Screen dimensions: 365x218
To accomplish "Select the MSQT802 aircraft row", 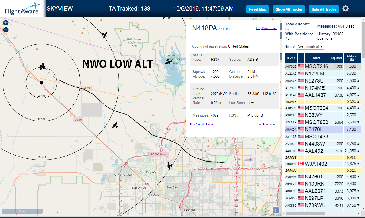I will coord(323,122).
